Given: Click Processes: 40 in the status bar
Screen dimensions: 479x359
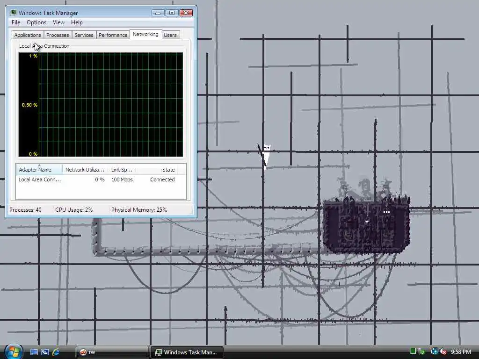Looking at the screenshot, I should (x=25, y=210).
